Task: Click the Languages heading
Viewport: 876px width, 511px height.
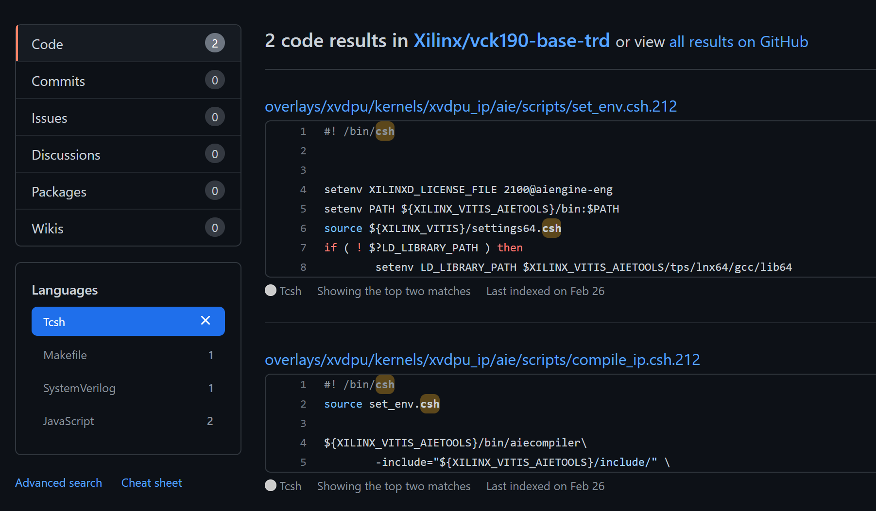Action: pyautogui.click(x=65, y=290)
